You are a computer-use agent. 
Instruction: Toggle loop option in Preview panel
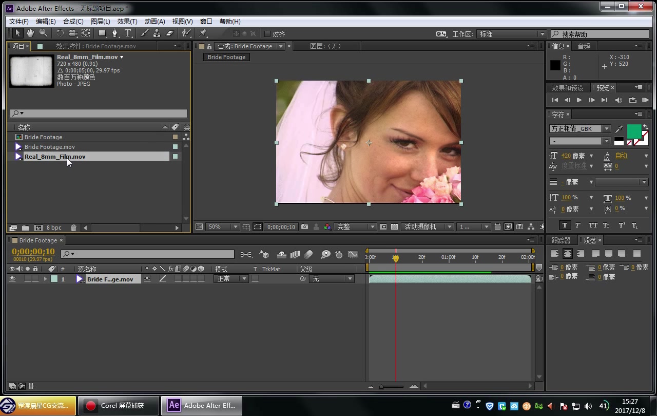[632, 100]
